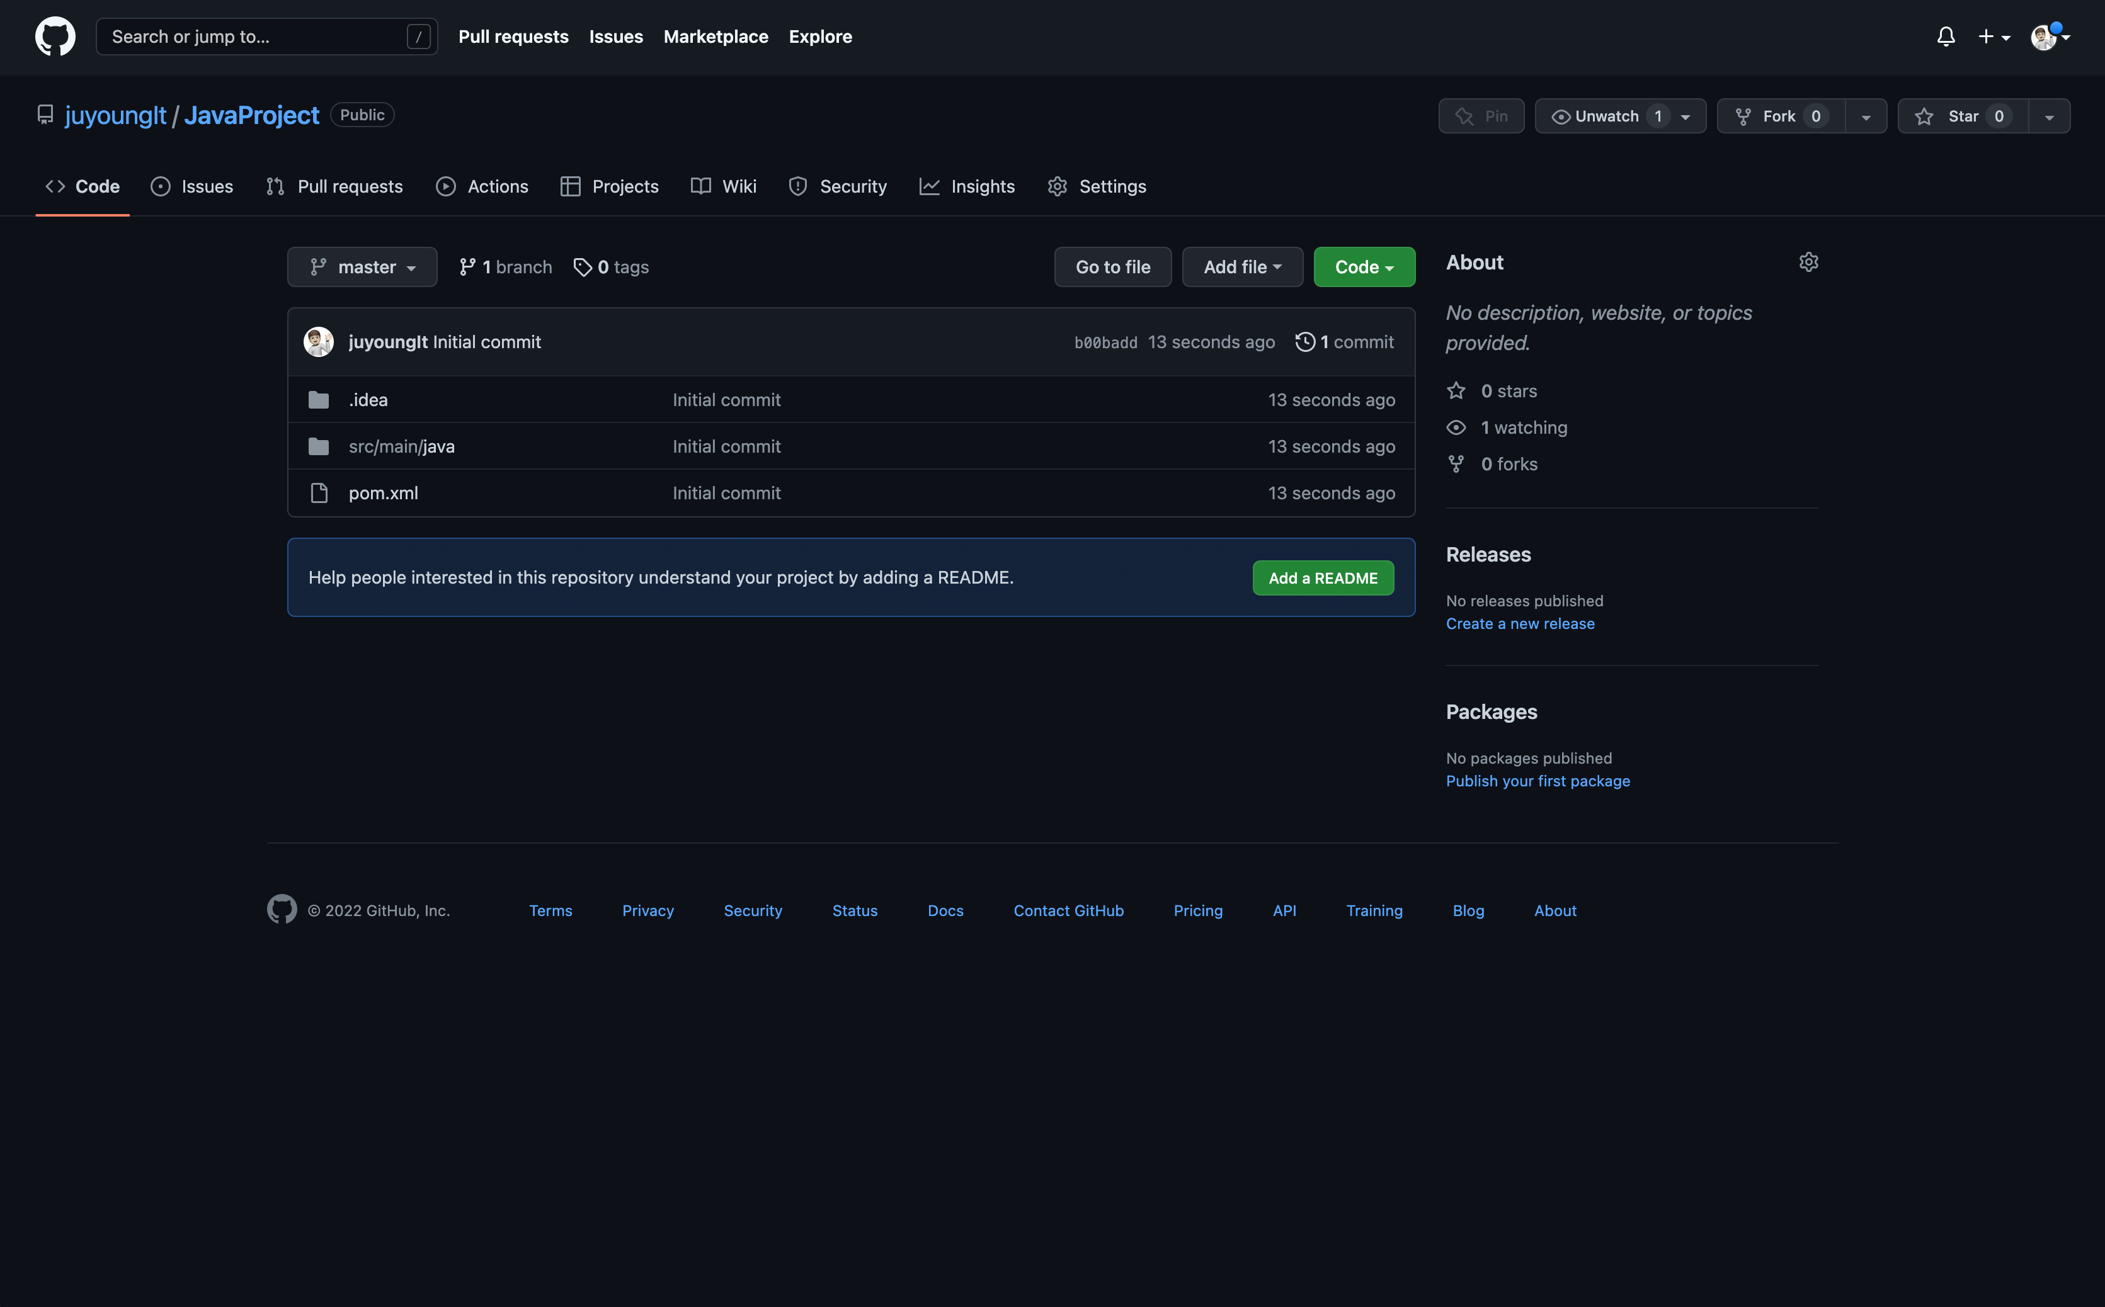This screenshot has height=1307, width=2105.
Task: Open the Insights tab
Action: tap(967, 187)
